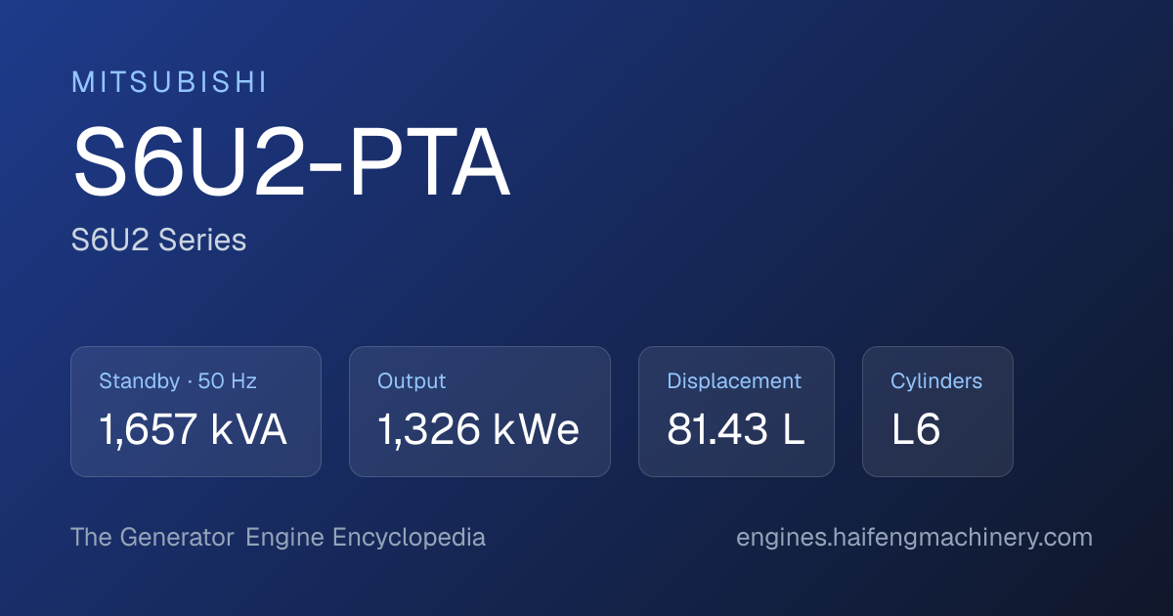Click the 50 Hz frequency text

[228, 381]
